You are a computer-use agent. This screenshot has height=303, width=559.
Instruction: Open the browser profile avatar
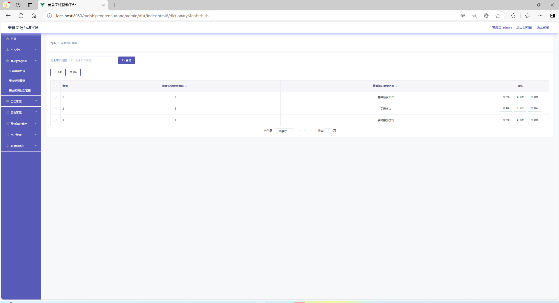click(x=6, y=5)
